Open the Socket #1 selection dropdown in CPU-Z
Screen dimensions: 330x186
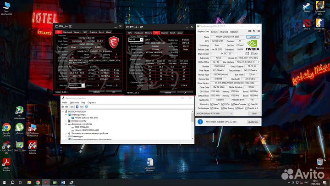(77, 85)
